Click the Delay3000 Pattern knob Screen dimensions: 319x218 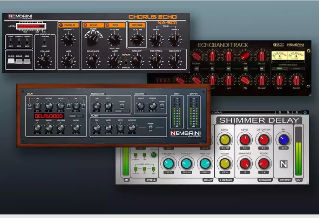pyautogui.click(x=49, y=105)
